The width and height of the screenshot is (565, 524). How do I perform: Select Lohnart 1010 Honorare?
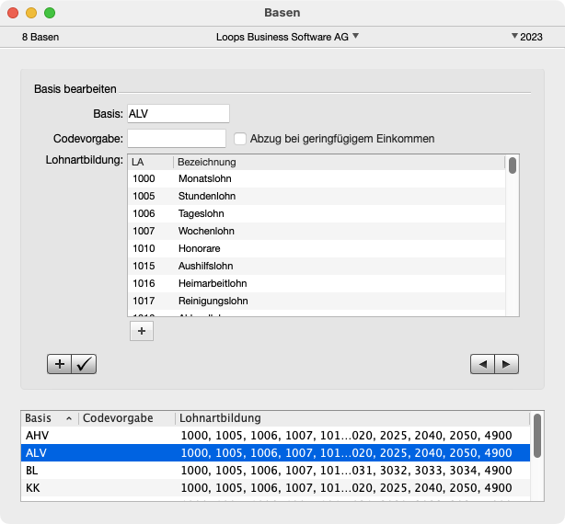(316, 248)
